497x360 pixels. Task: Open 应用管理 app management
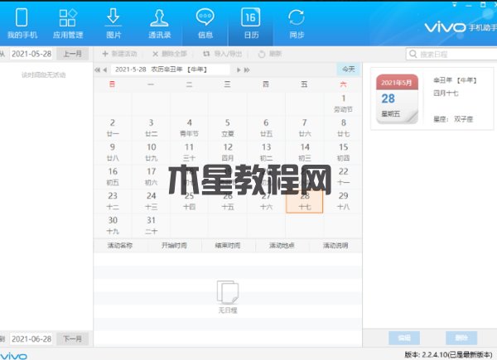[x=68, y=24]
